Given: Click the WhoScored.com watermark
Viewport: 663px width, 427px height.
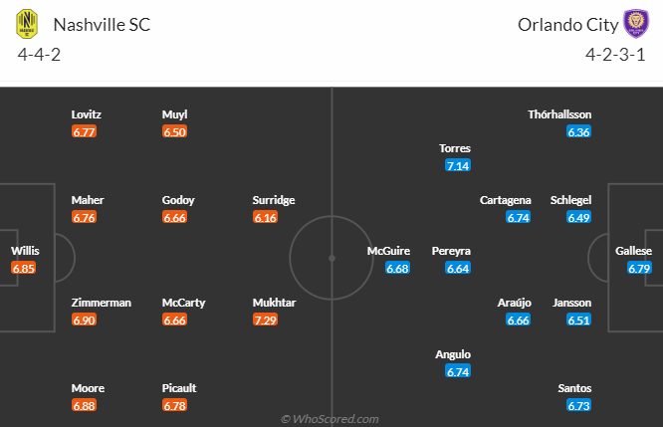Looking at the screenshot, I should coord(331,419).
